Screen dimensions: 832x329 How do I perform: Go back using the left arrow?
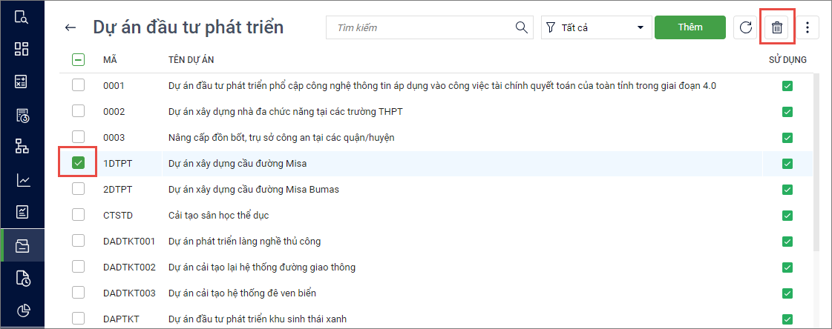point(71,28)
